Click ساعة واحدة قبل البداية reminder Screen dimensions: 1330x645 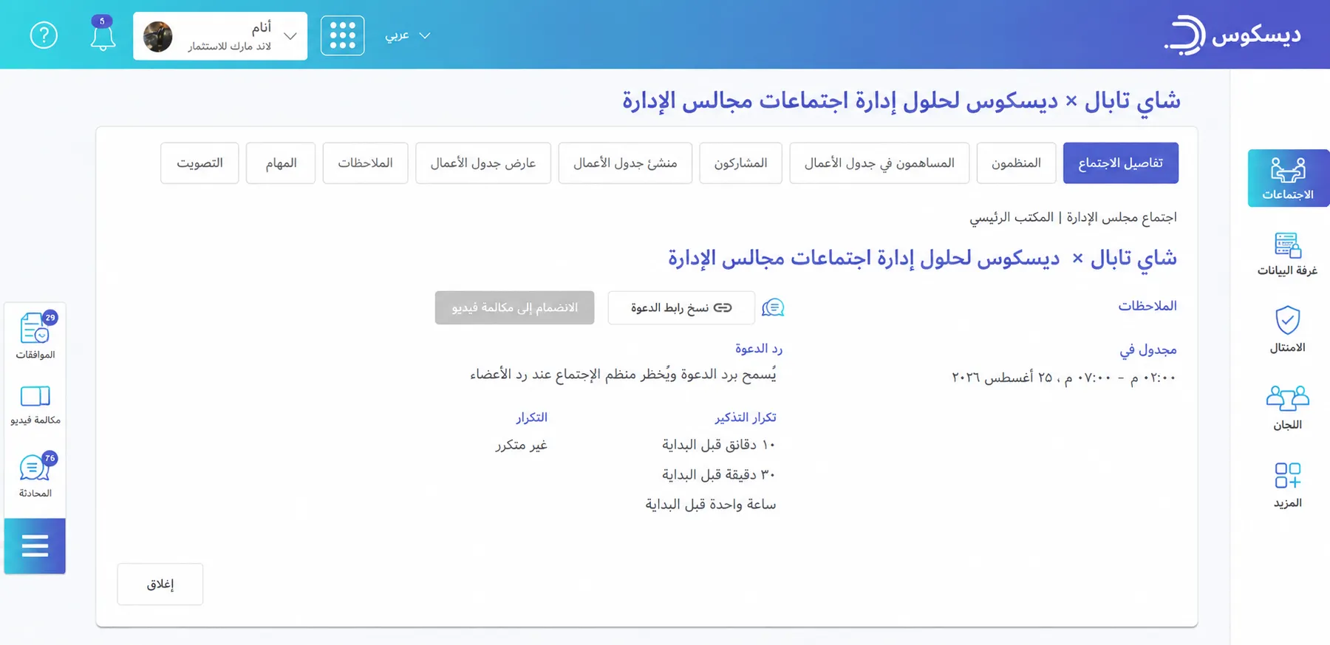[711, 505]
